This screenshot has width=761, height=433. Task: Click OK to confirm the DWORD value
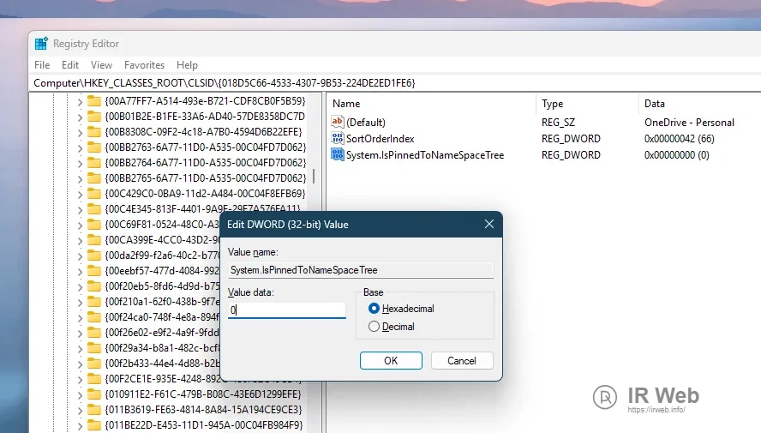coord(391,361)
